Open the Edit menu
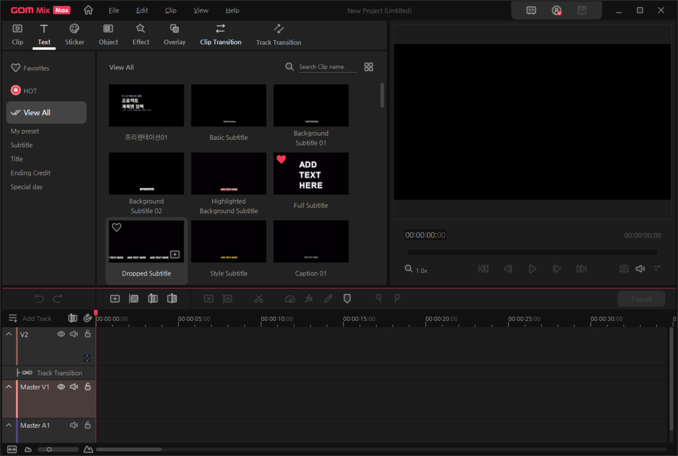Viewport: 678px width, 456px height. pyautogui.click(x=142, y=11)
